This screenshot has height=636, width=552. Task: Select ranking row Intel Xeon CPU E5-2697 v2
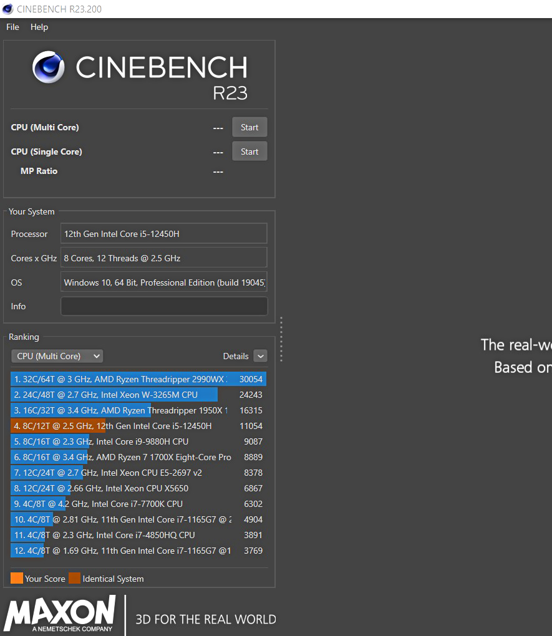tap(138, 473)
